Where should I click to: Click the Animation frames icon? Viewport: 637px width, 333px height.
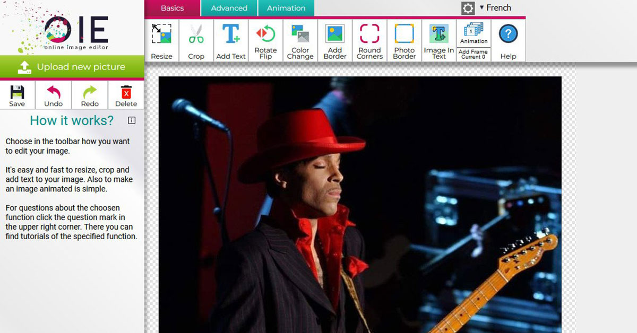(474, 33)
